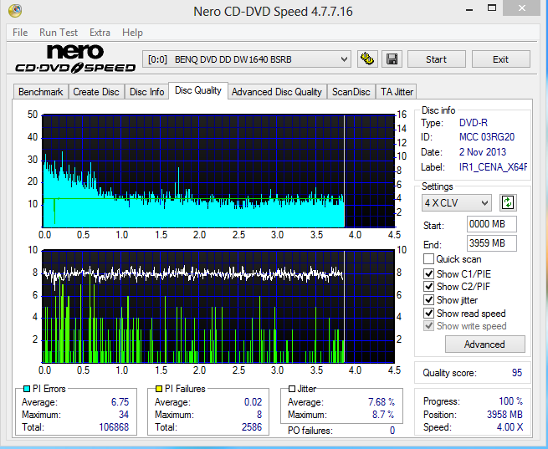Switch to the ScanDisc tab

[351, 92]
